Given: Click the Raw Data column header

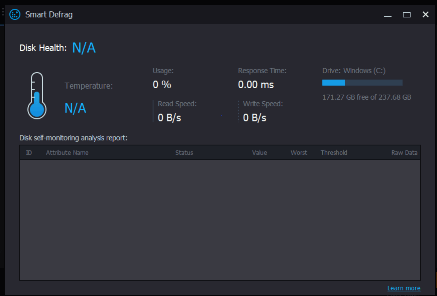Looking at the screenshot, I should point(404,153).
